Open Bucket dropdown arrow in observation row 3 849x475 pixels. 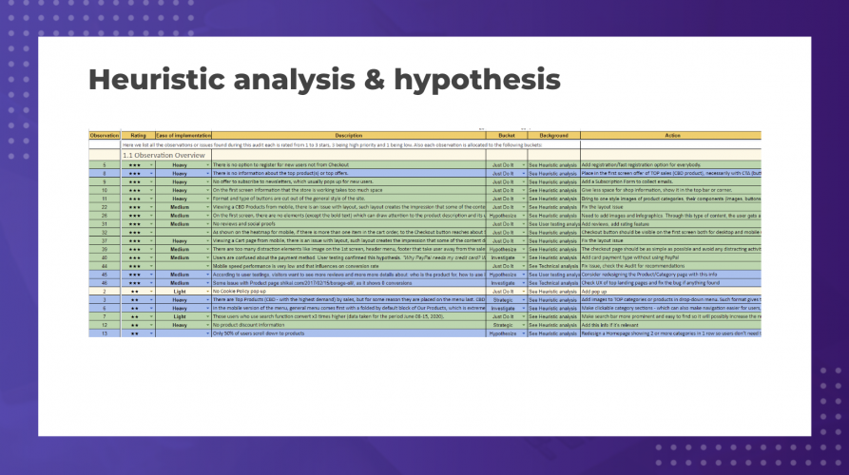524,299
